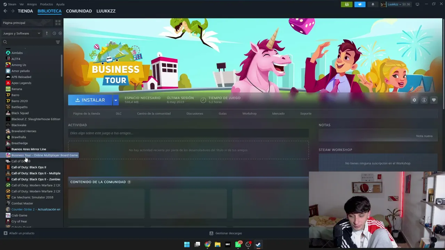
Task: Open the Productos menu
Action: 47,4
